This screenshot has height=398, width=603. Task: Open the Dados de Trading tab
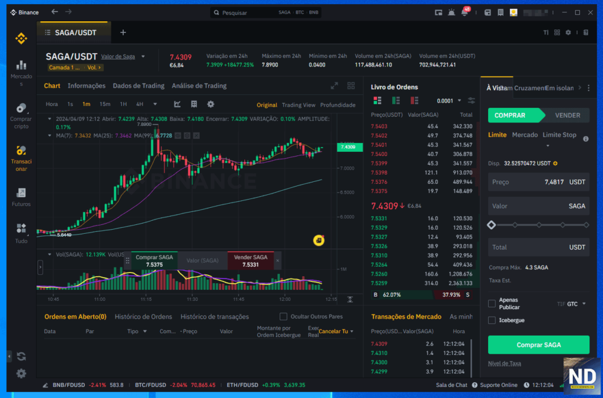click(138, 86)
